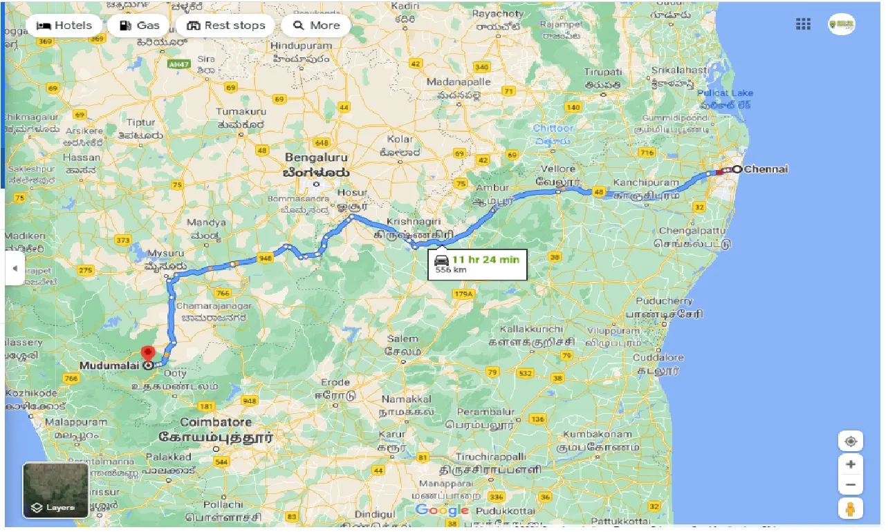The image size is (888, 532).
Task: Open the More search options chip
Action: 316,26
